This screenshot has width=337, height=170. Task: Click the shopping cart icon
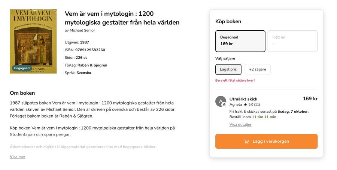246,142
